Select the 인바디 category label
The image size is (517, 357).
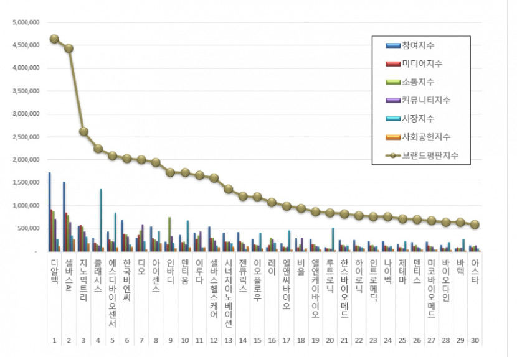[171, 271]
